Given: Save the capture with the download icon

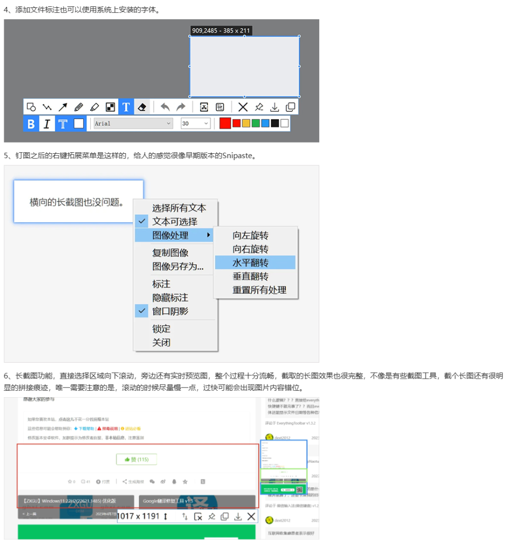Looking at the screenshot, I should click(x=274, y=107).
